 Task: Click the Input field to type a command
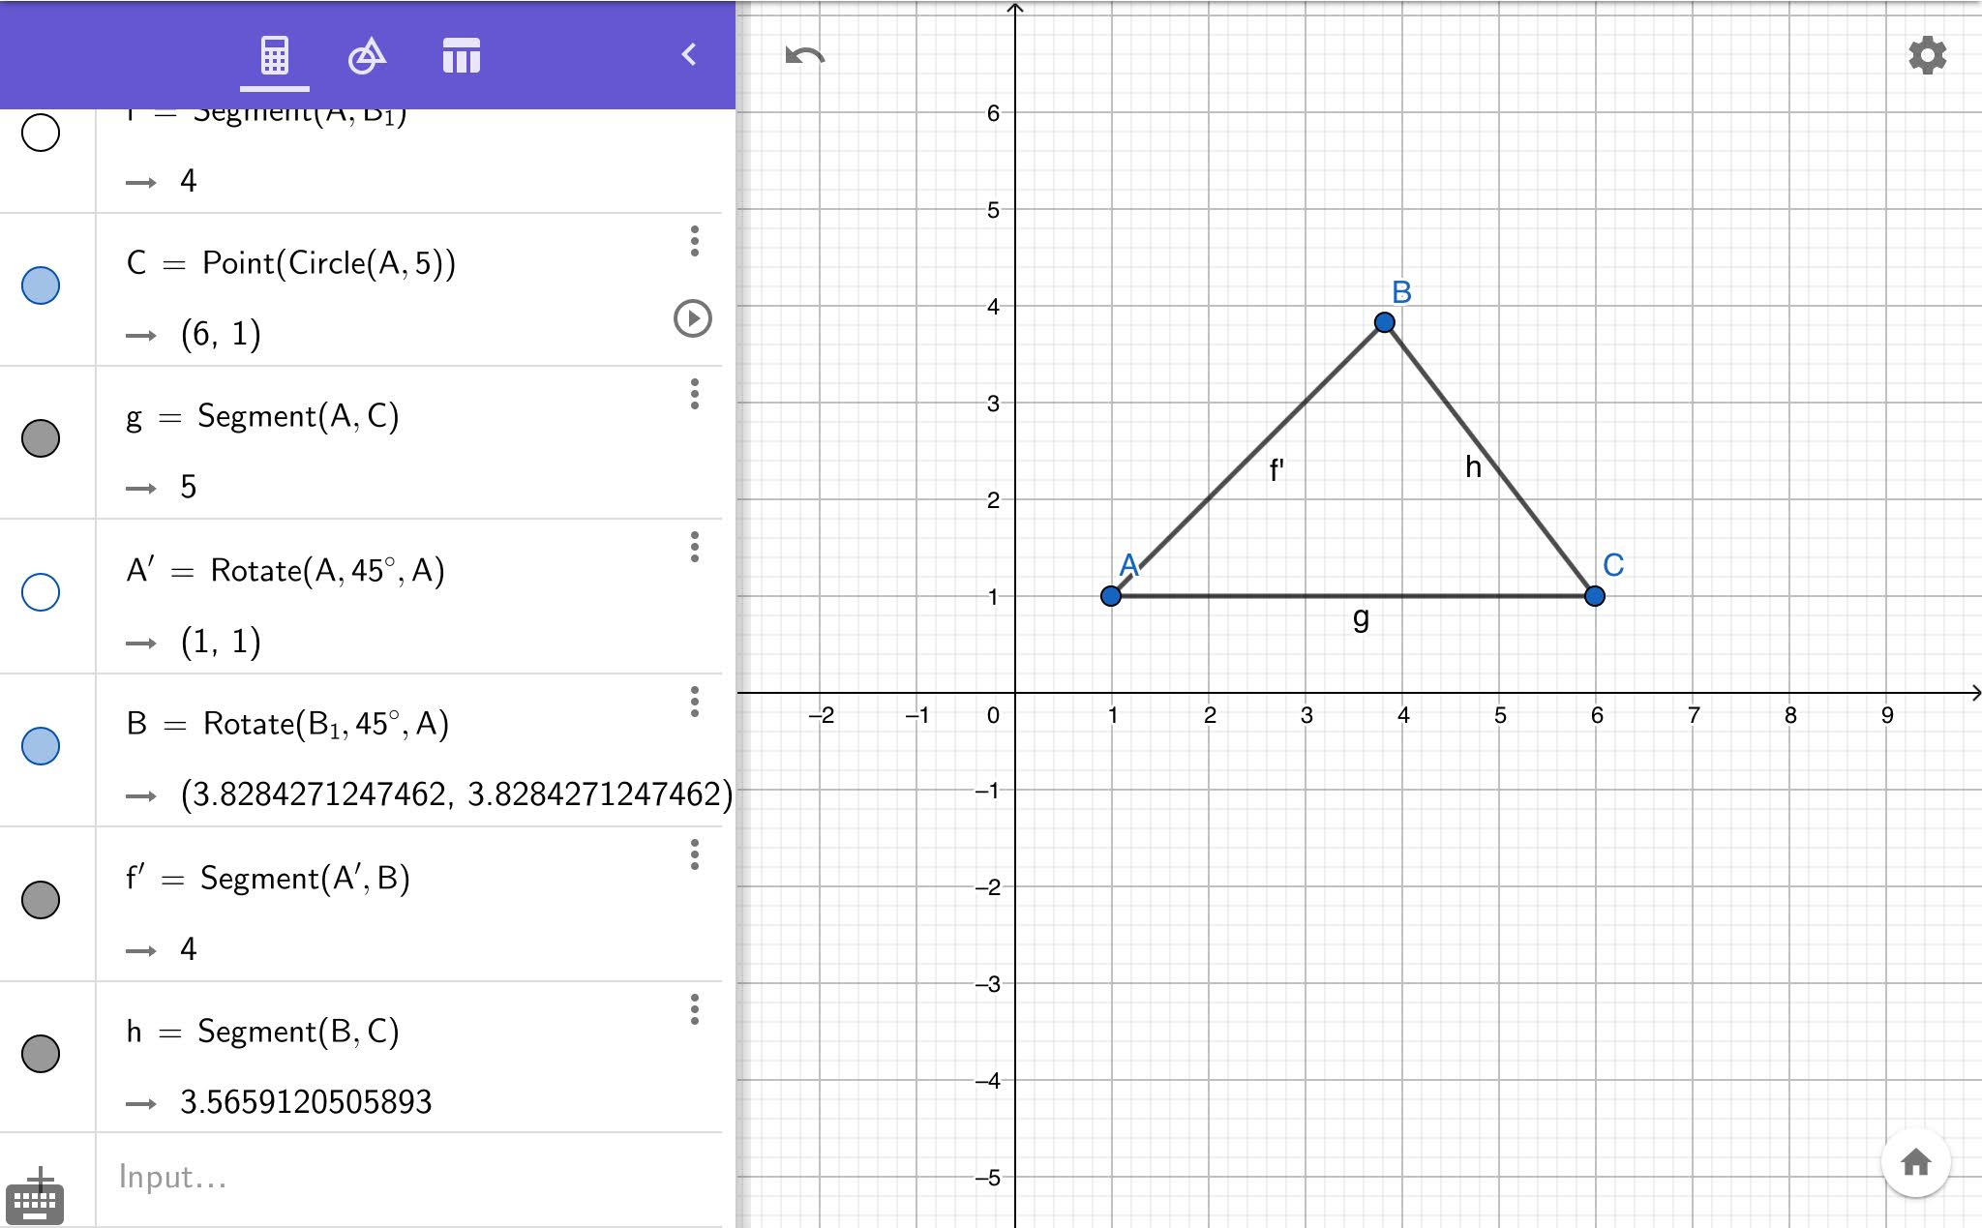click(290, 1177)
